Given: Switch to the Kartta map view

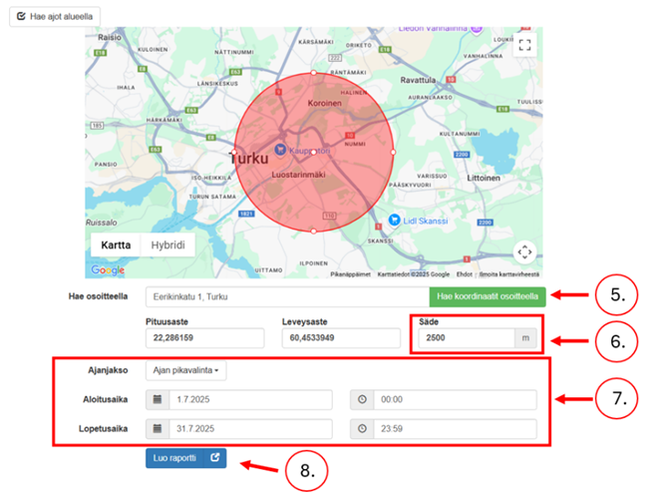Looking at the screenshot, I should pos(117,246).
